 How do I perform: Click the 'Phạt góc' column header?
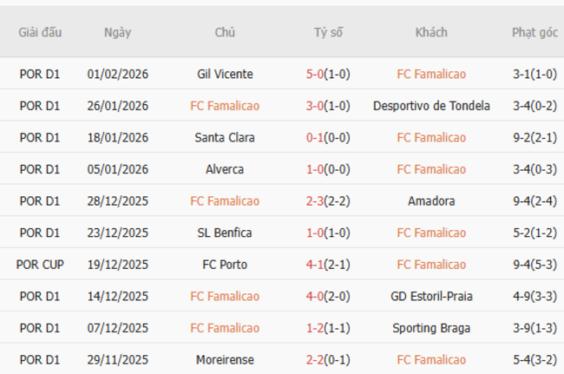pos(534,33)
